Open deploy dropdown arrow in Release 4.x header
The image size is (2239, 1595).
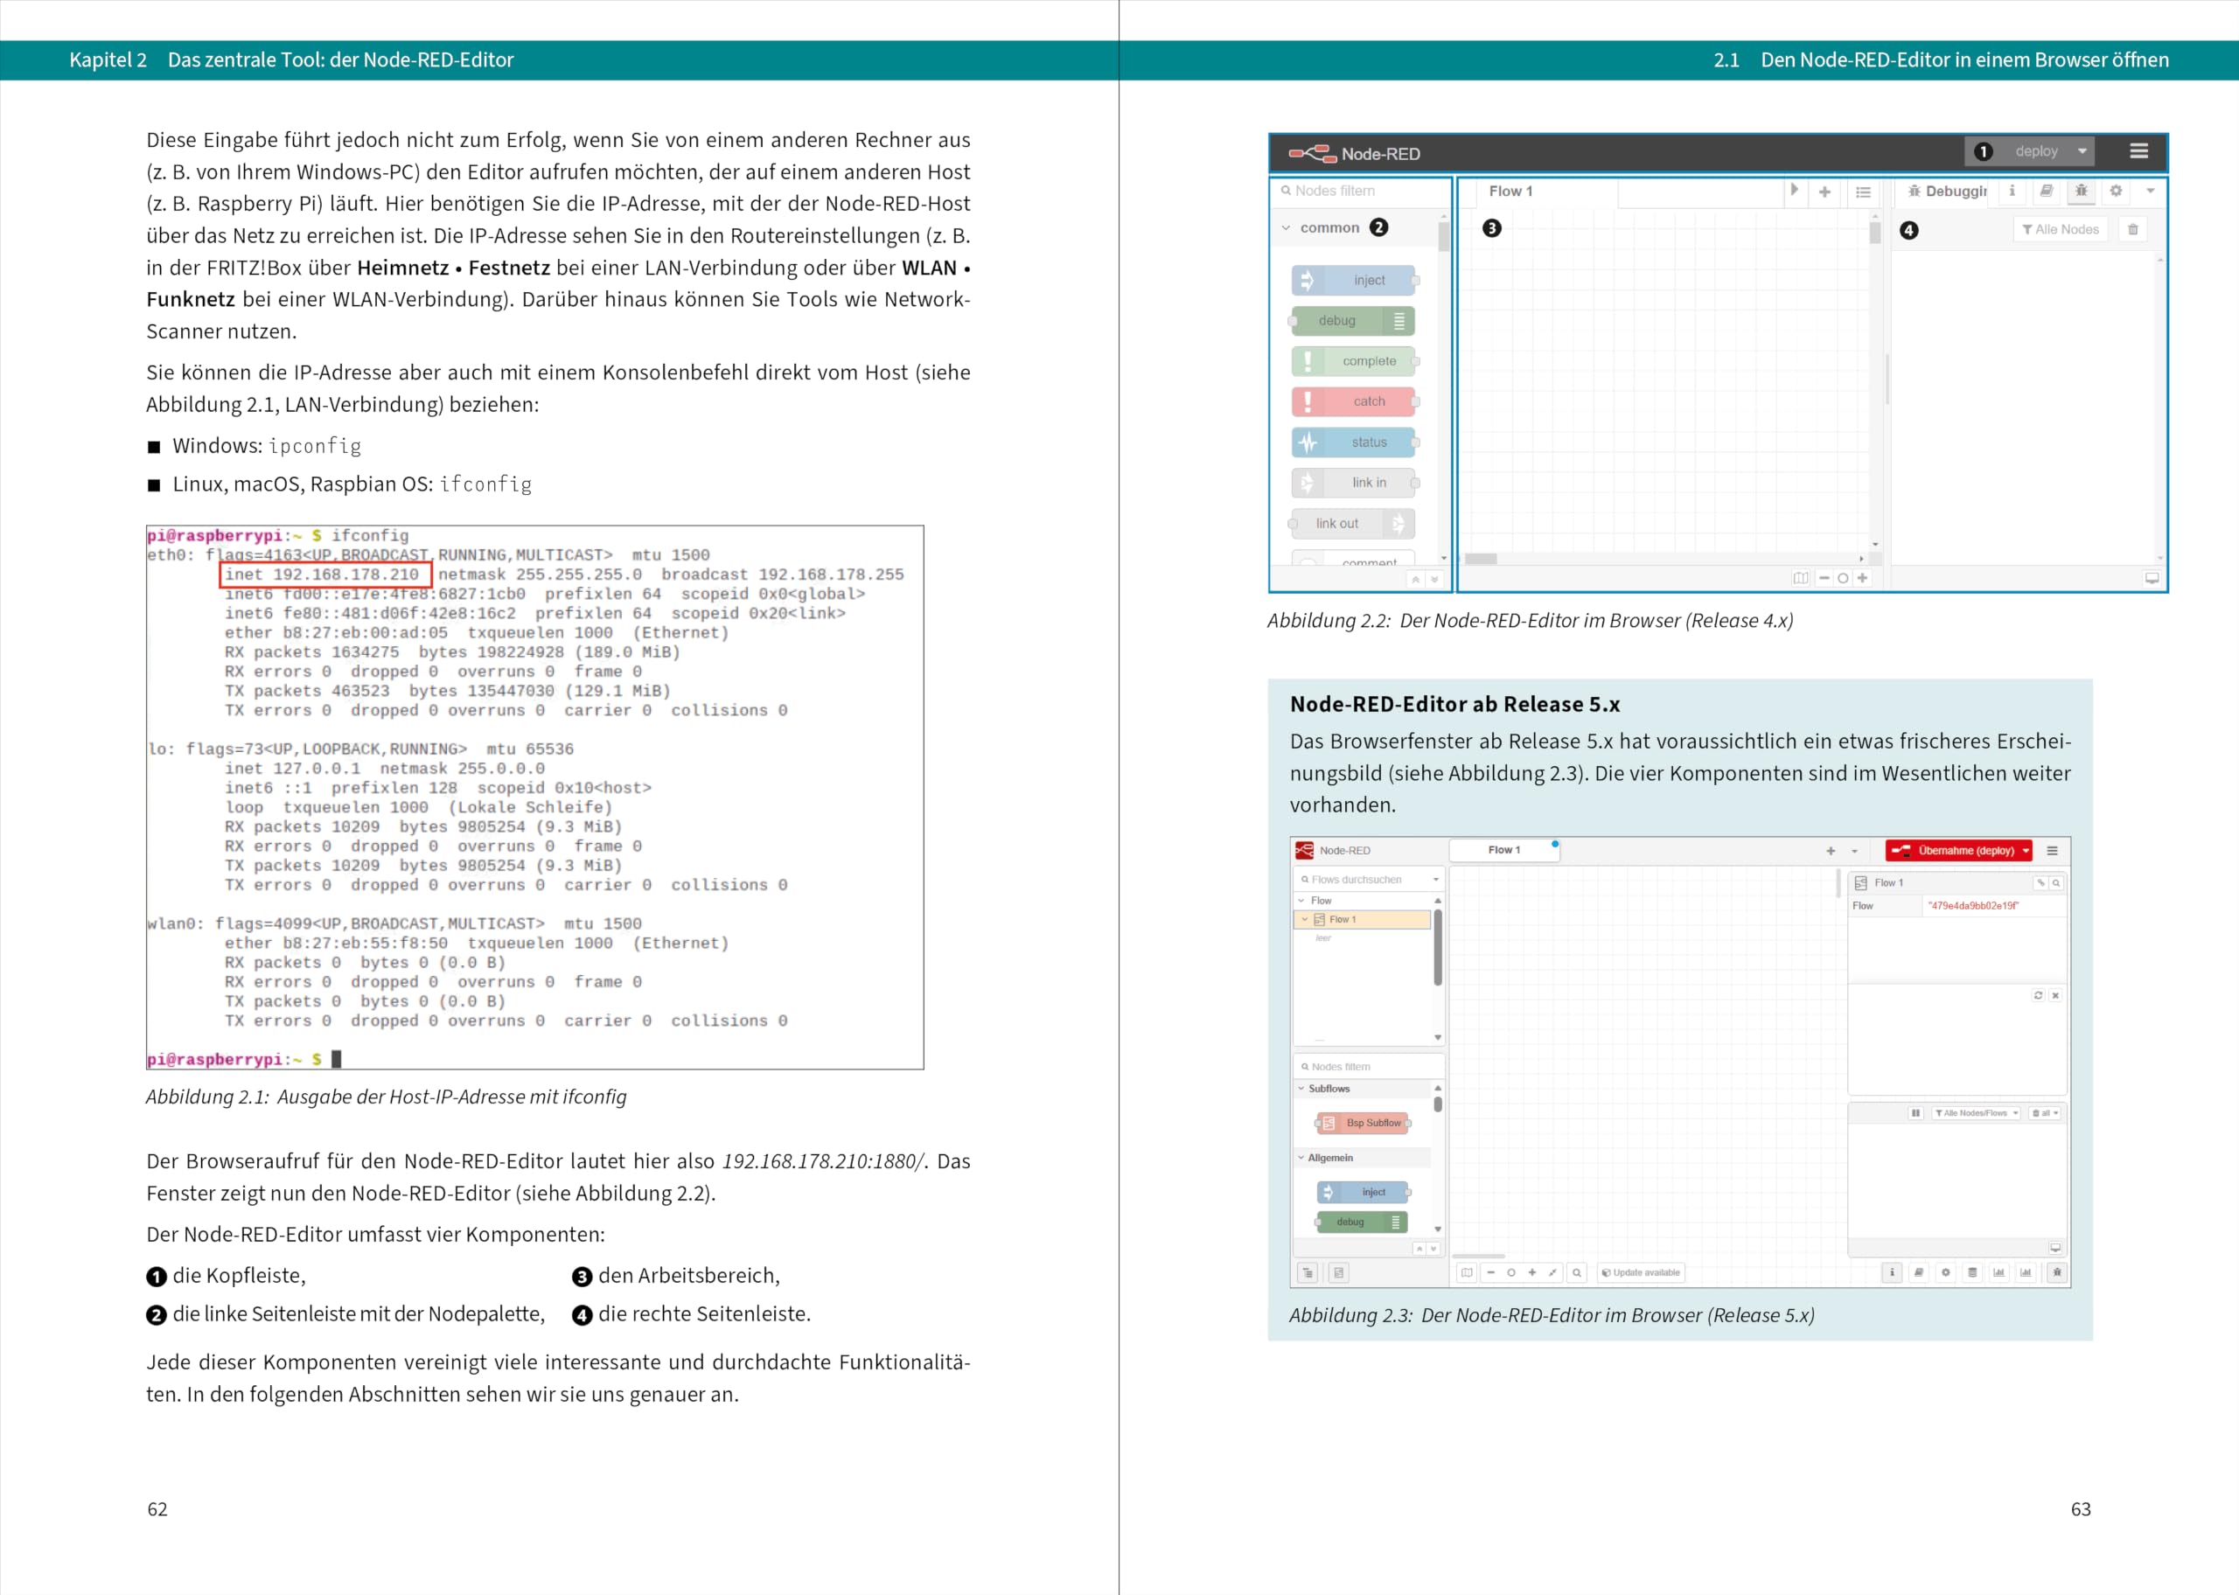2082,151
